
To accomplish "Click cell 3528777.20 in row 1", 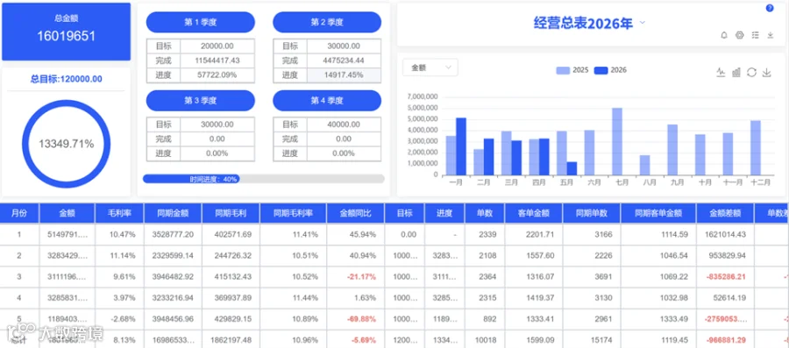I will 174,234.
